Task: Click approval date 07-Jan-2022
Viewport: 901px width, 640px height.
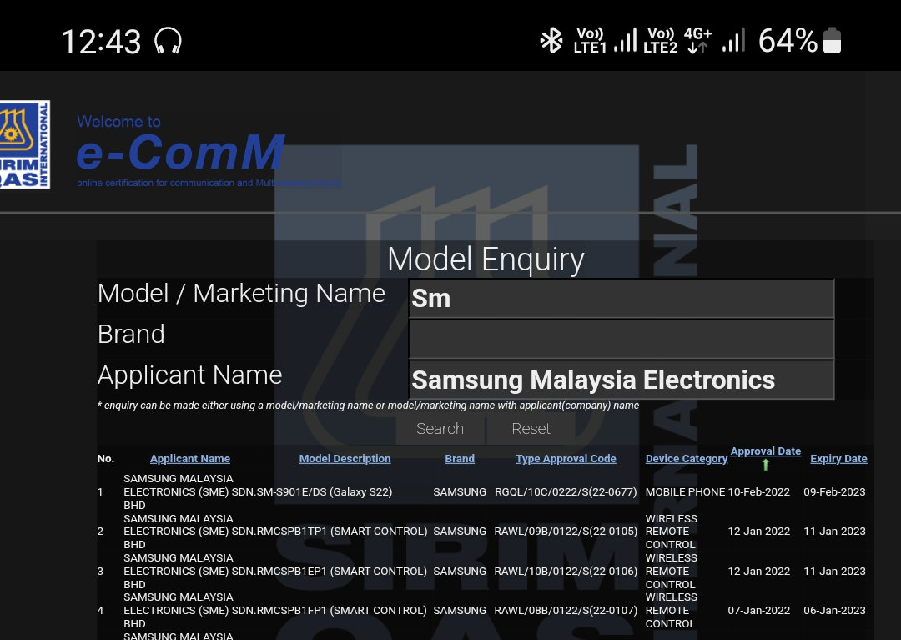Action: [758, 611]
